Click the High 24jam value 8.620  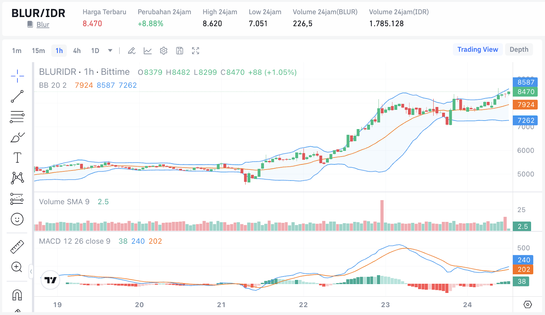click(x=212, y=24)
